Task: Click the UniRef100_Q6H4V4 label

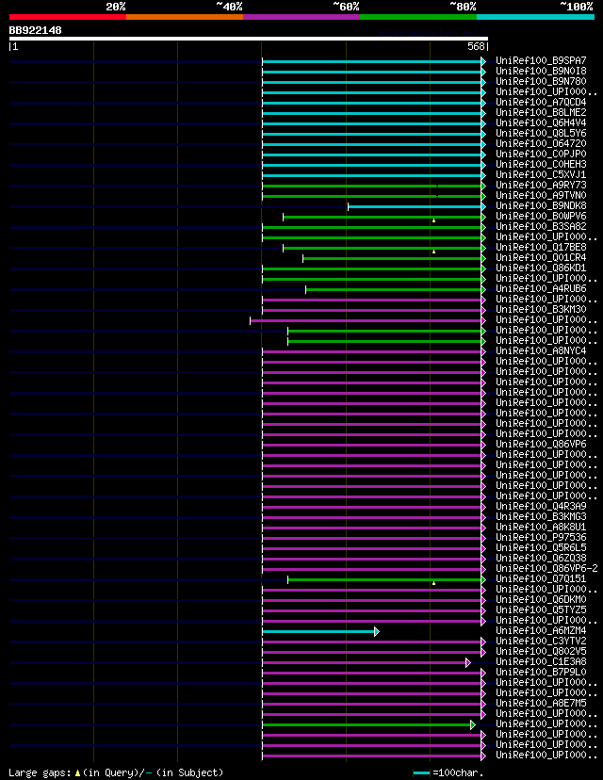Action: (541, 122)
